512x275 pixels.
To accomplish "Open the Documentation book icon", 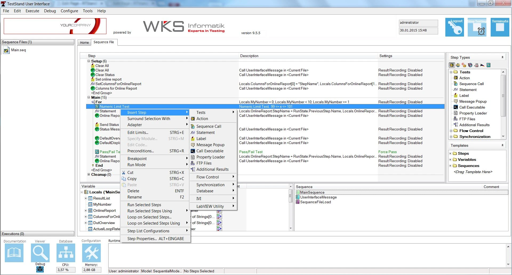I will click(14, 253).
